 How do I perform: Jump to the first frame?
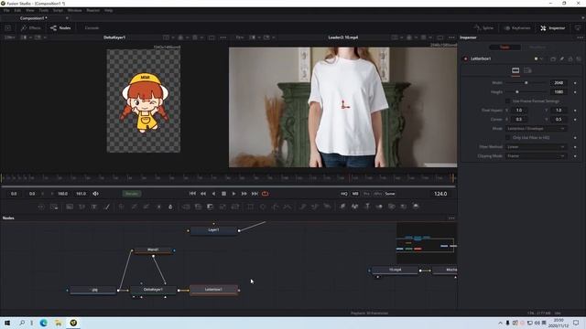[192, 194]
